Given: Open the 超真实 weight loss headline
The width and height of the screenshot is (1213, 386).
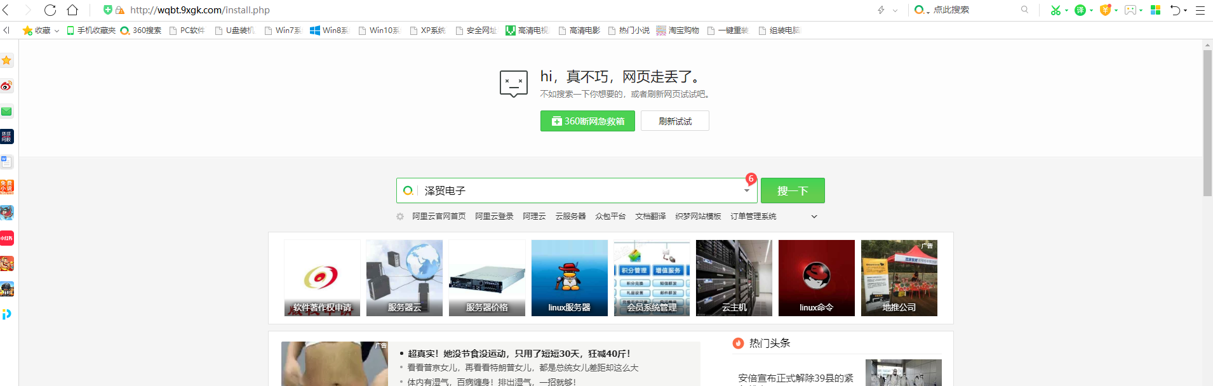Looking at the screenshot, I should pos(519,354).
